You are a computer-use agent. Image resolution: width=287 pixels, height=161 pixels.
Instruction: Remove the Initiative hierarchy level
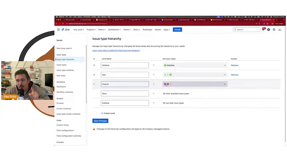point(235,65)
